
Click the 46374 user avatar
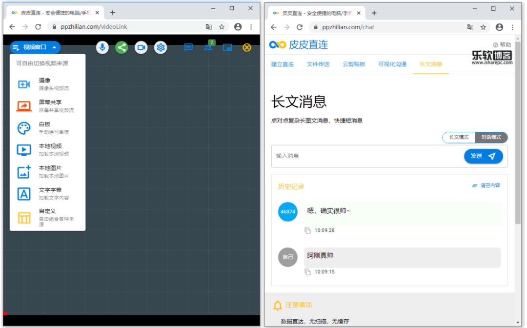[x=288, y=212]
